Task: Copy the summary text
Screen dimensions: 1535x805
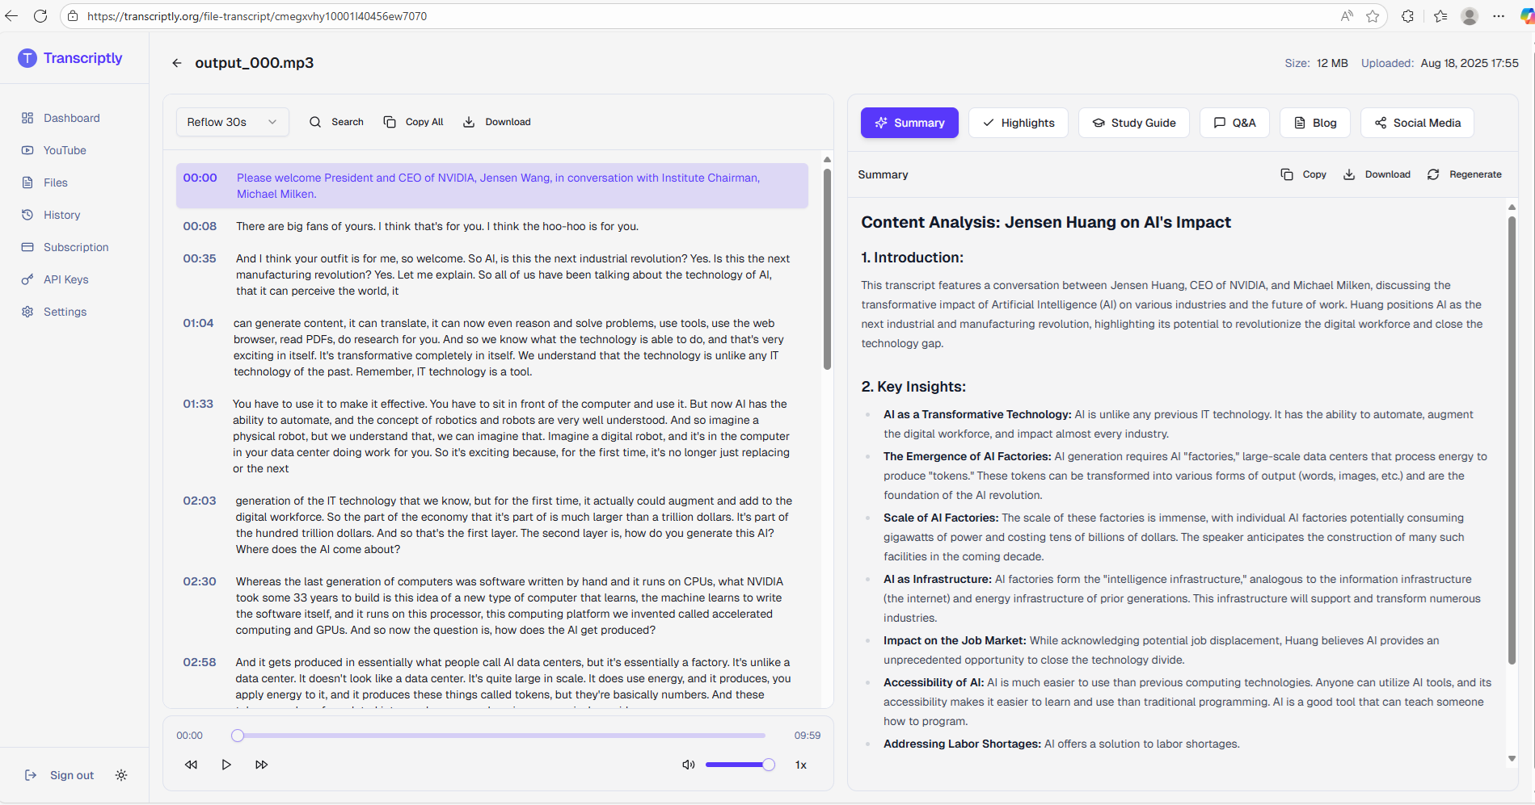Action: pyautogui.click(x=1303, y=174)
